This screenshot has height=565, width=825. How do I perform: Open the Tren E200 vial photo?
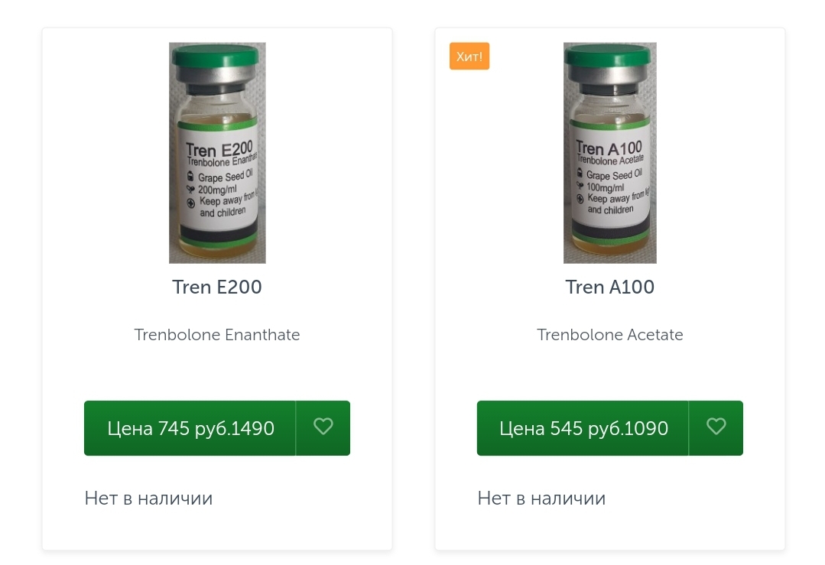[x=217, y=153]
